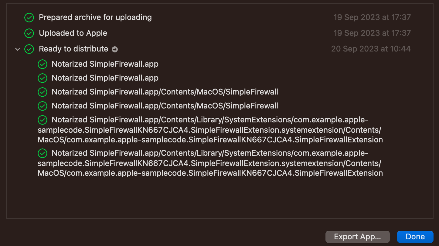Click the green checkmark beside "Prepared archive for uploading"

pos(29,18)
